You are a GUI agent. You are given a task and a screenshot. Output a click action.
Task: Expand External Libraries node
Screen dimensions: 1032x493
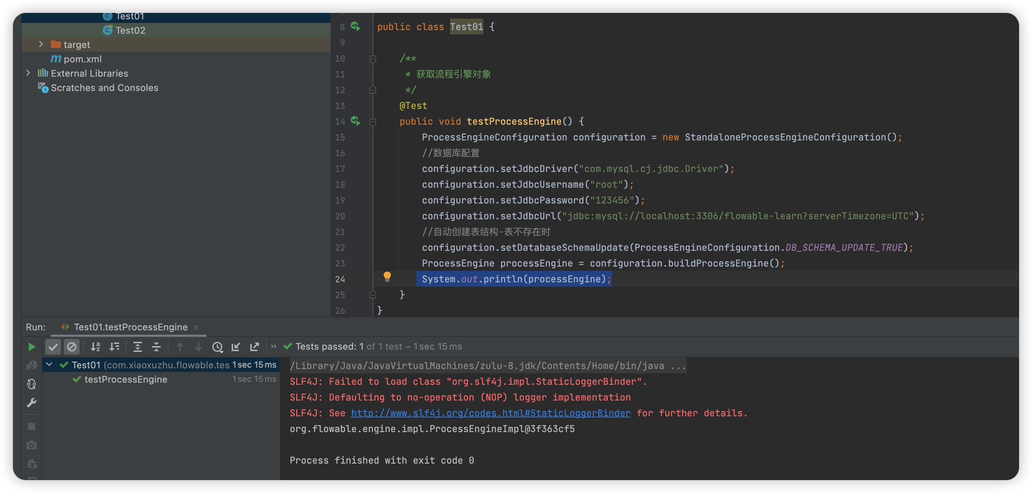(28, 73)
